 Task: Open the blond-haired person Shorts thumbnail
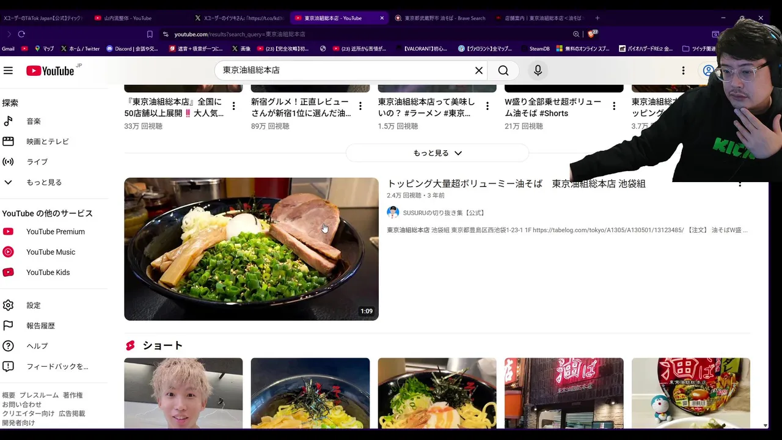(x=183, y=393)
